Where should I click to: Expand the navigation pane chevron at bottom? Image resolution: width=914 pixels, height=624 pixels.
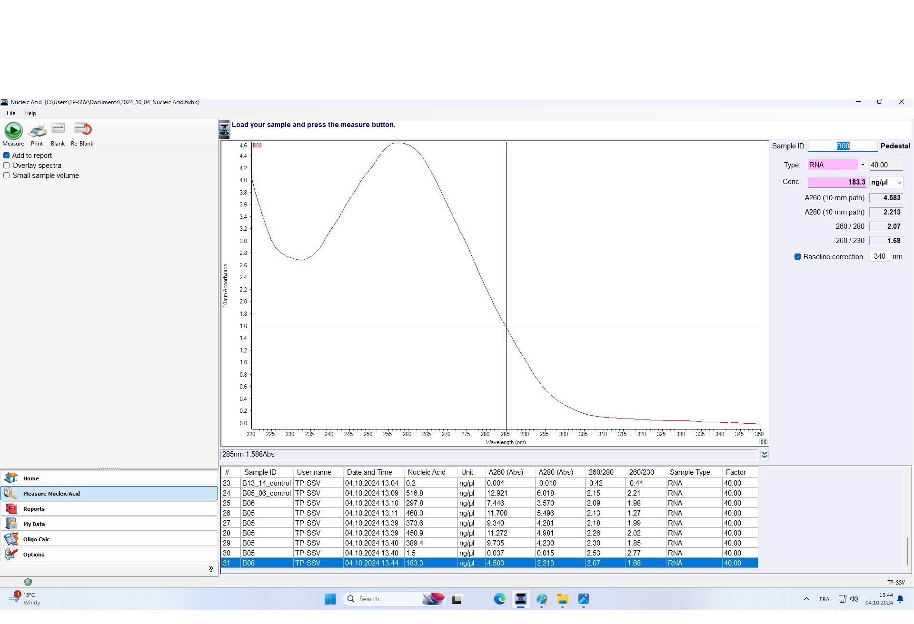211,569
